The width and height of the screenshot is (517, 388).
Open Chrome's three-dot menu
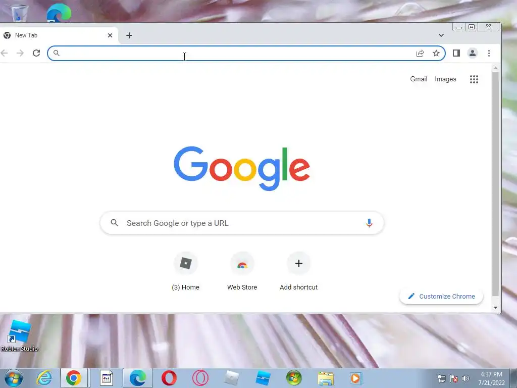(x=489, y=53)
